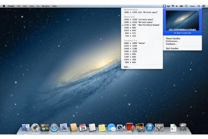The height and width of the screenshot is (139, 208).
Task: Open the Help menu
Action: pos(55,6)
